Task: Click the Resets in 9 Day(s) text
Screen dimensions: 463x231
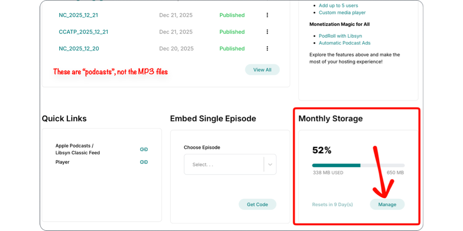Action: (x=332, y=204)
